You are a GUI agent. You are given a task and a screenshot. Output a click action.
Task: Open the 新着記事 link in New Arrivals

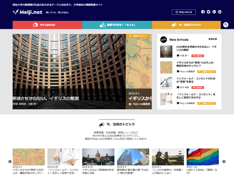(x=213, y=39)
